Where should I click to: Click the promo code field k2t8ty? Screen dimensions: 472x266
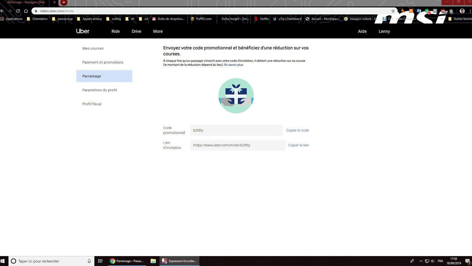pos(236,130)
